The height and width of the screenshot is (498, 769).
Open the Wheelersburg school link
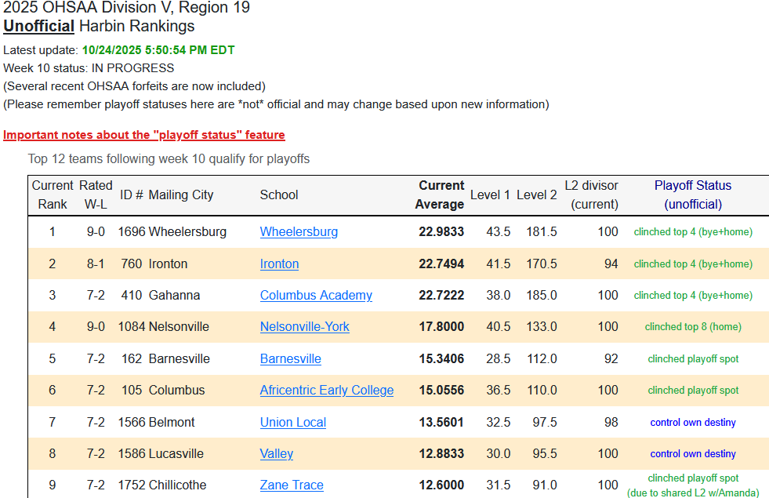[299, 231]
